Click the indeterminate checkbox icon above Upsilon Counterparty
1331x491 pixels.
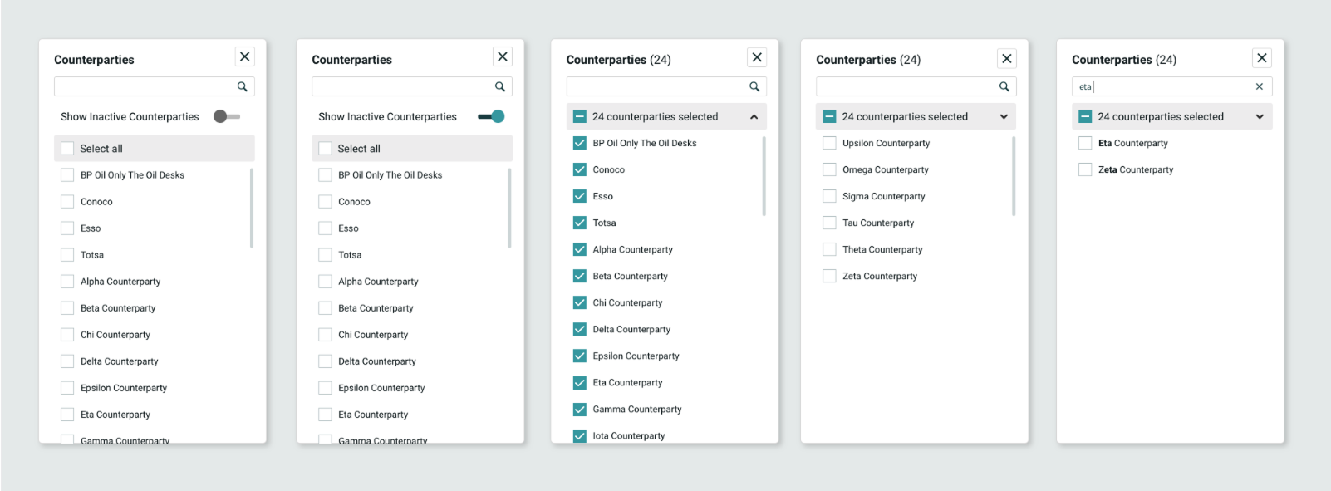point(828,117)
